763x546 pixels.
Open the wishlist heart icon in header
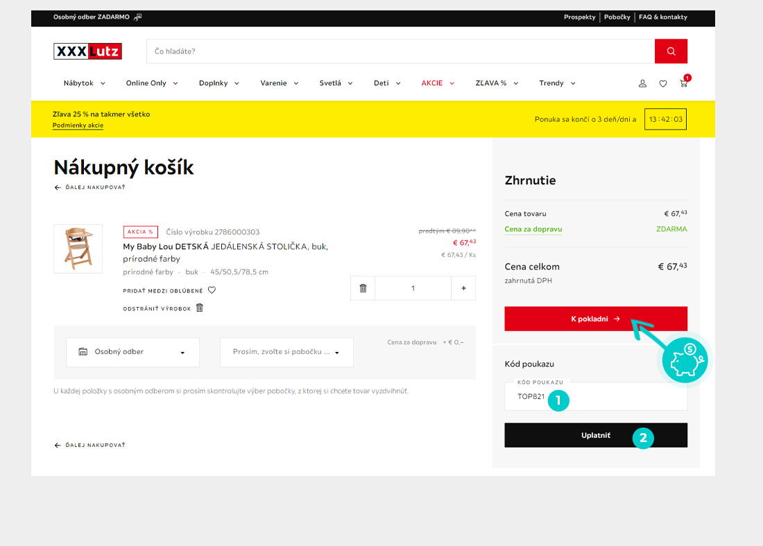[662, 84]
